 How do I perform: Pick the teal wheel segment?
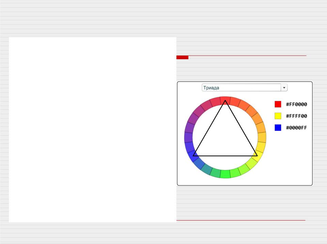[207, 169]
